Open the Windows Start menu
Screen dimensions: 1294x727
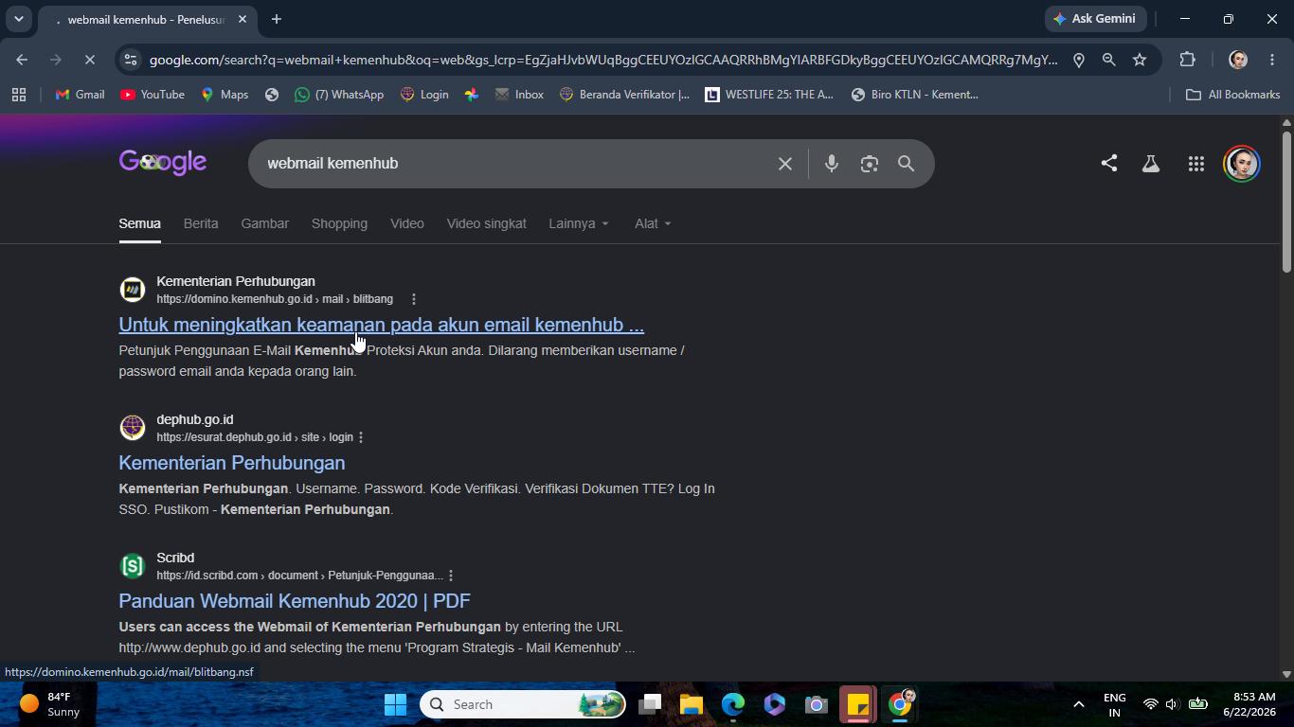tap(396, 704)
